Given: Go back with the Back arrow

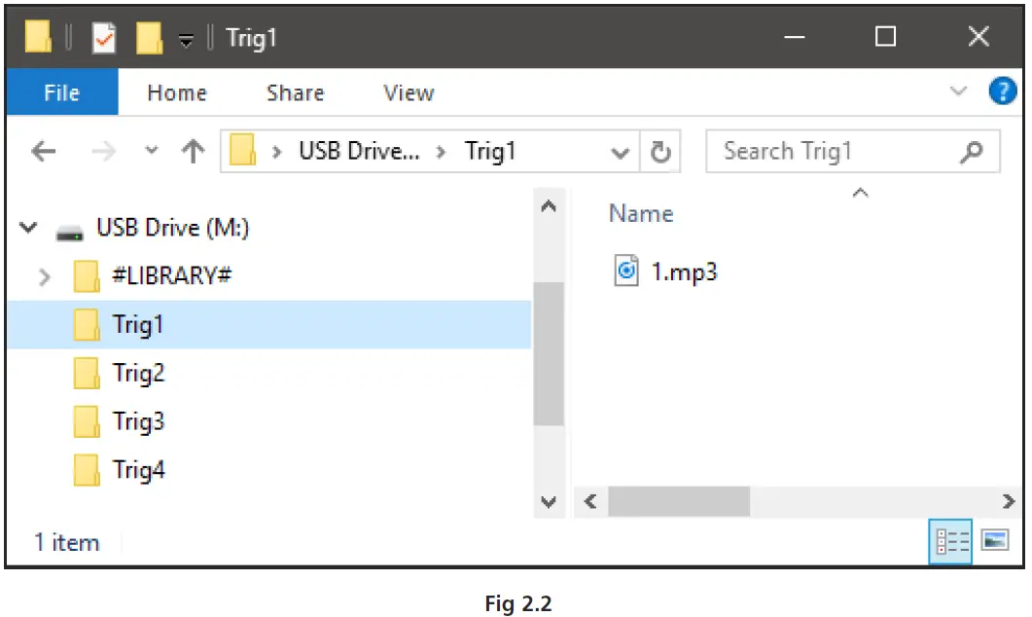Looking at the screenshot, I should coord(44,152).
